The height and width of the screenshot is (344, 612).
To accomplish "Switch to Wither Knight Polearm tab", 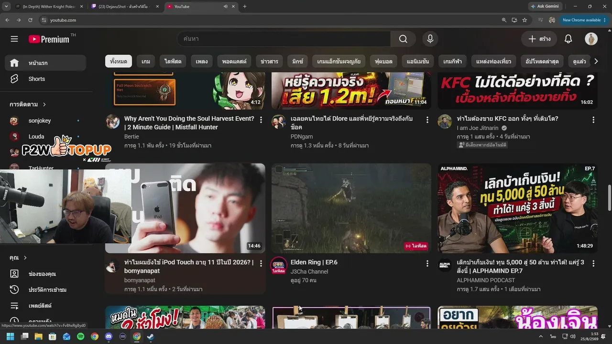I will (49, 7).
